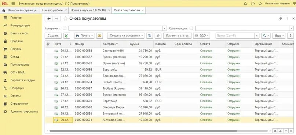Click Зарплата и кадры person icon
The image size is (296, 135).
pyautogui.click(x=5, y=80)
